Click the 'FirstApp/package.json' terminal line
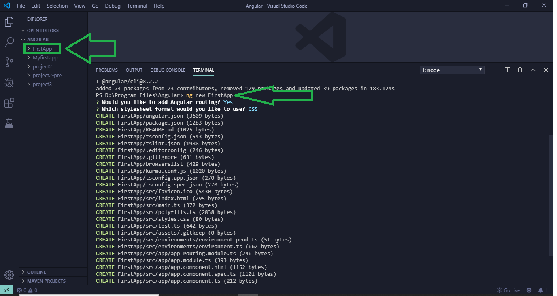 (159, 123)
